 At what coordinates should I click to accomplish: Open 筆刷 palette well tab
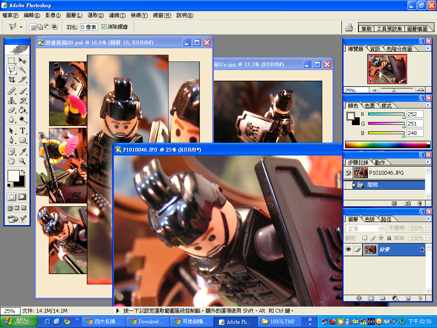(x=366, y=29)
